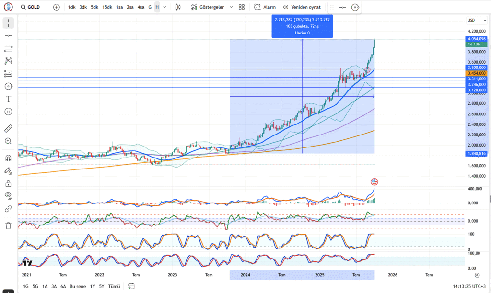
Task: Open the layout grid selector
Action: [242, 7]
